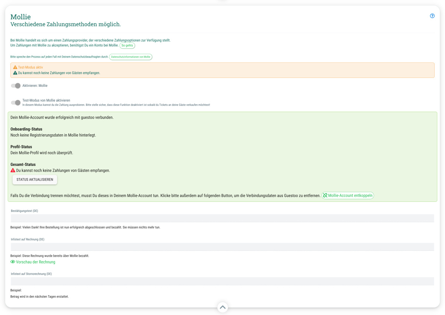445x315 pixels.
Task: Click the Test-Modus aktiv warning text
Action: click(x=31, y=68)
